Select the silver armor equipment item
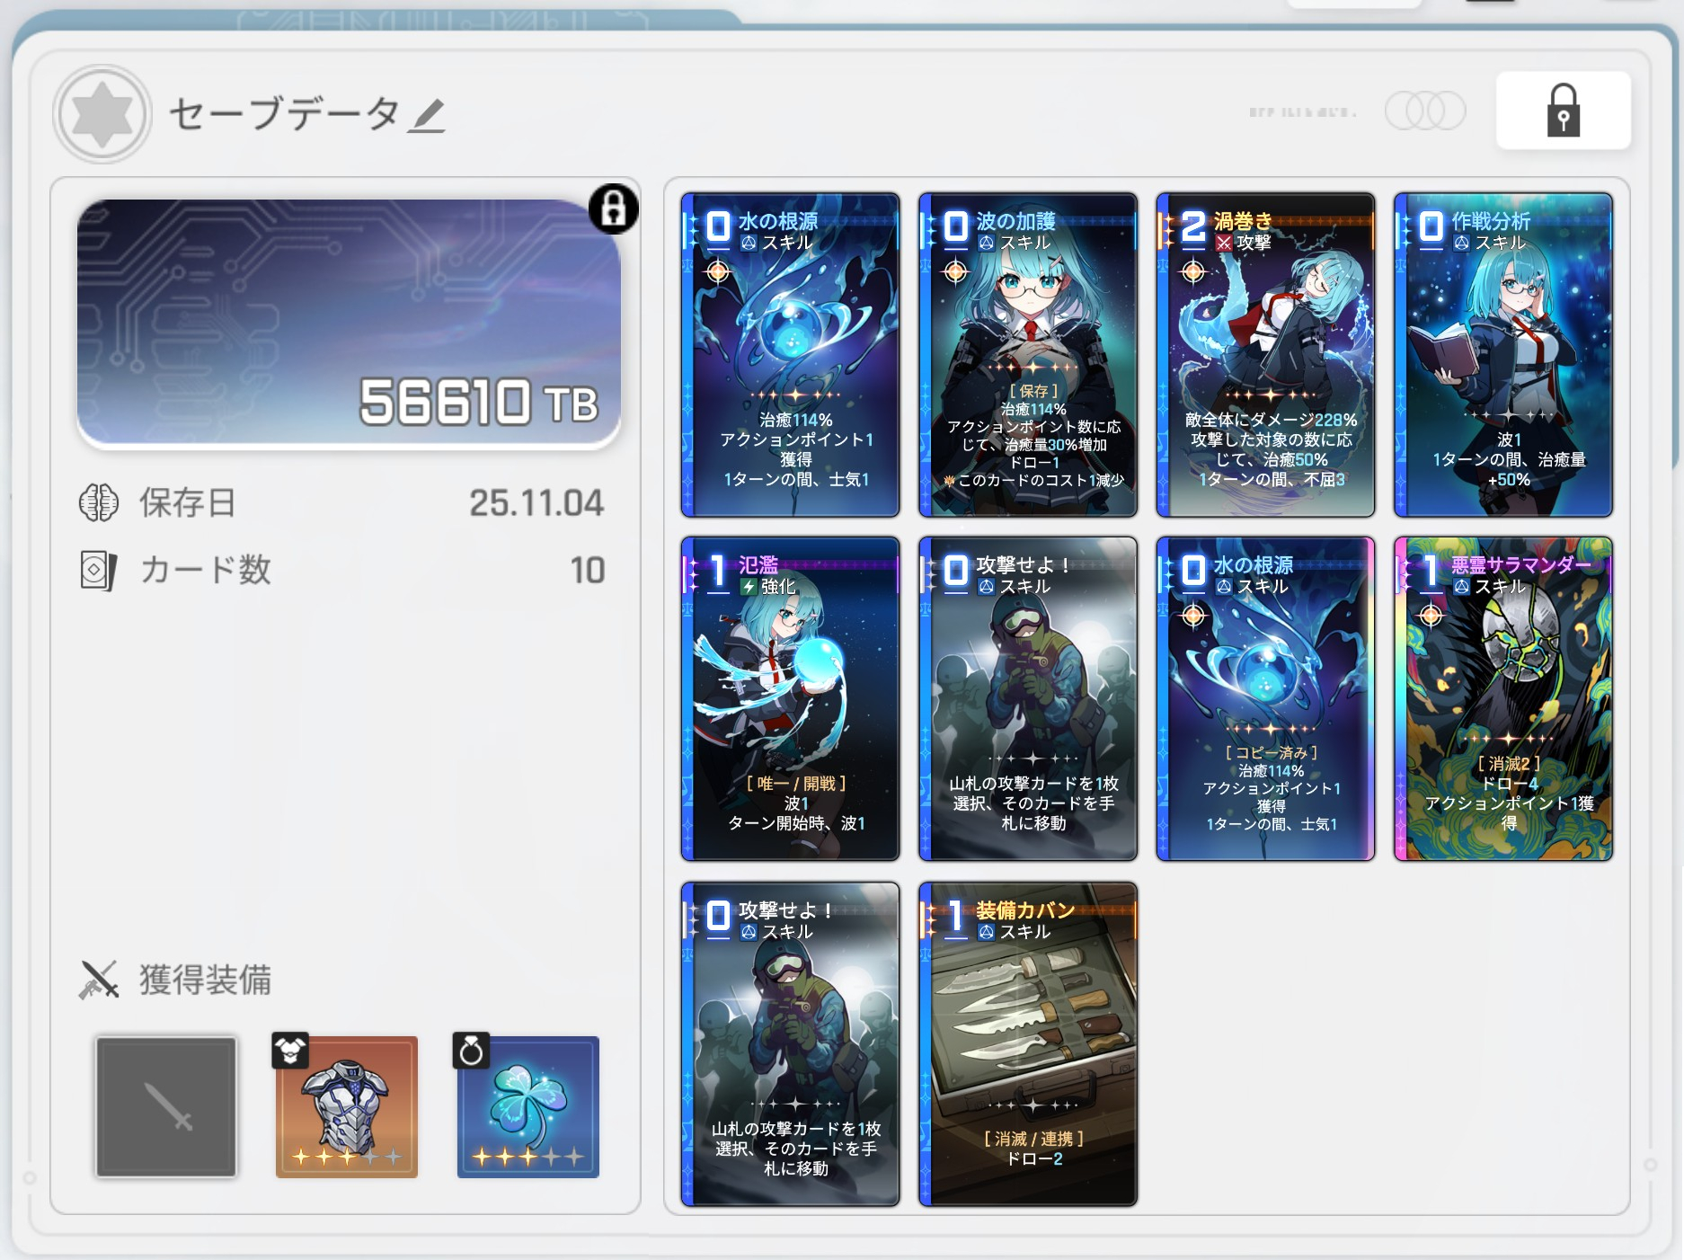This screenshot has width=1684, height=1260. (x=347, y=1106)
